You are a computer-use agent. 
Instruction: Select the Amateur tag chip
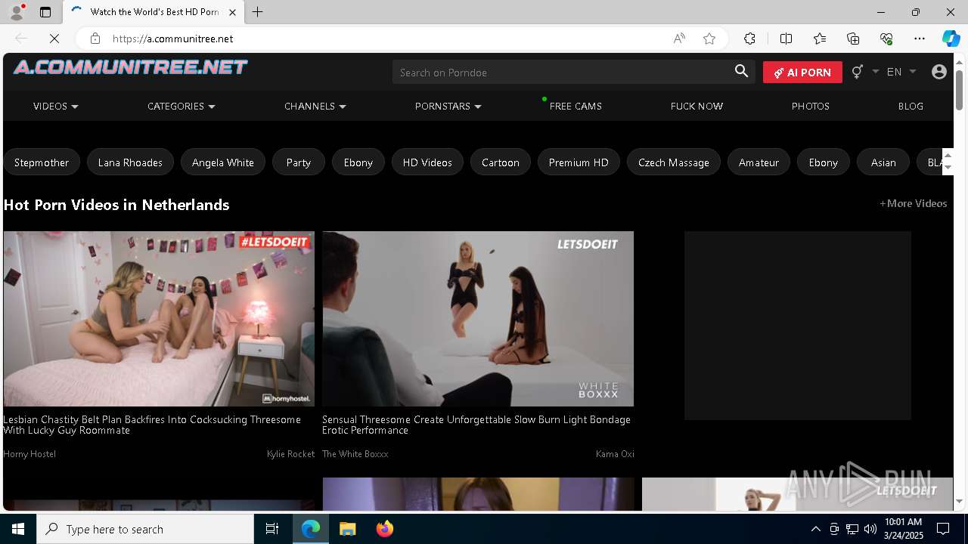click(759, 162)
